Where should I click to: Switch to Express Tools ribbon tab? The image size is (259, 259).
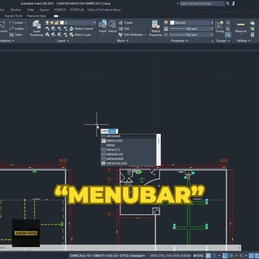point(13,16)
